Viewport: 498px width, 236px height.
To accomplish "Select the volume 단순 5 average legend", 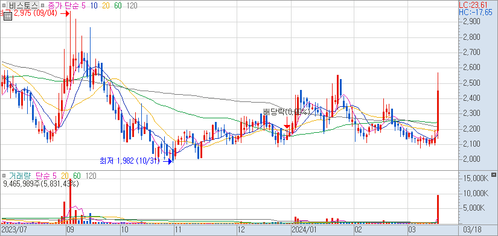I will click(x=46, y=176).
